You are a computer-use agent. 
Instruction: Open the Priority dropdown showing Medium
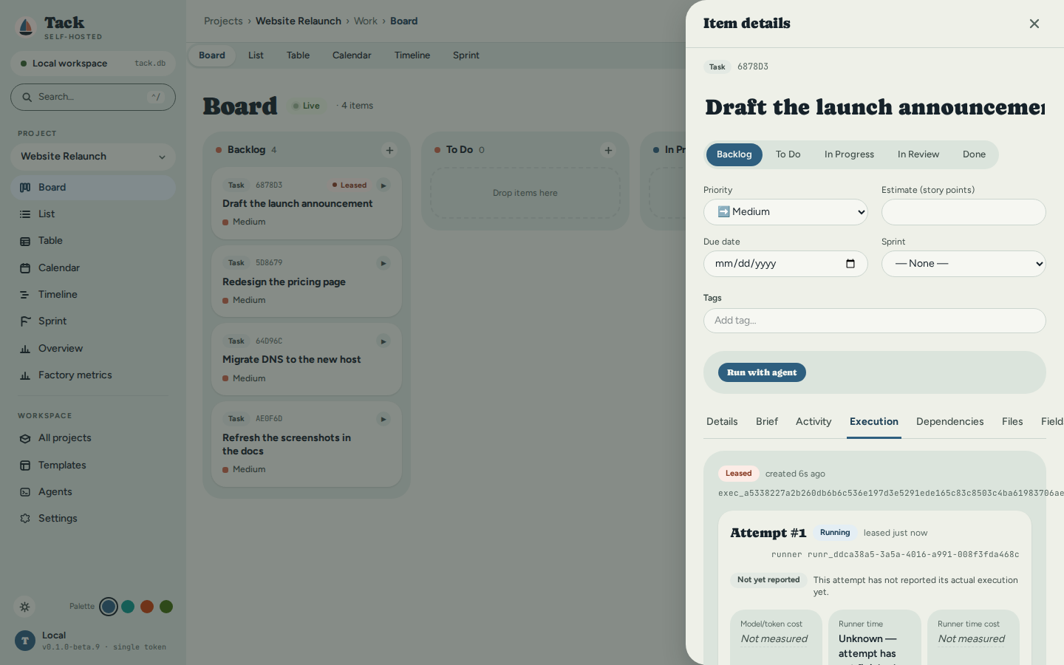click(785, 212)
